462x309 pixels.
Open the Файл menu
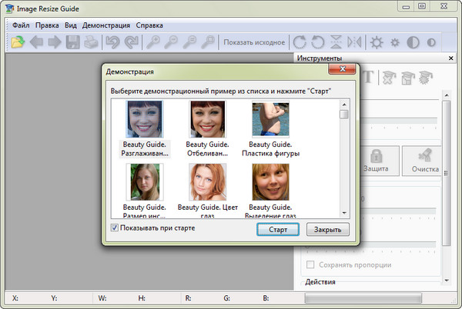(x=21, y=25)
